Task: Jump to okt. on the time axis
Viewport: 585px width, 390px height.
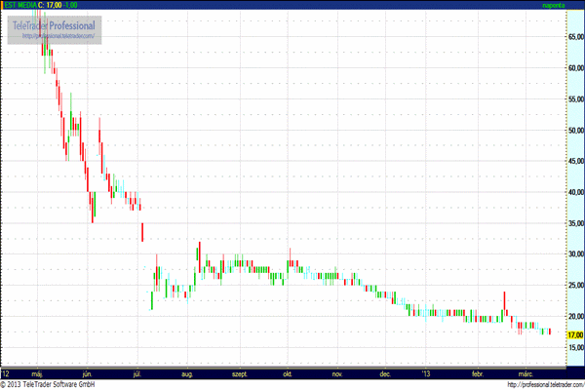Action: click(x=288, y=372)
